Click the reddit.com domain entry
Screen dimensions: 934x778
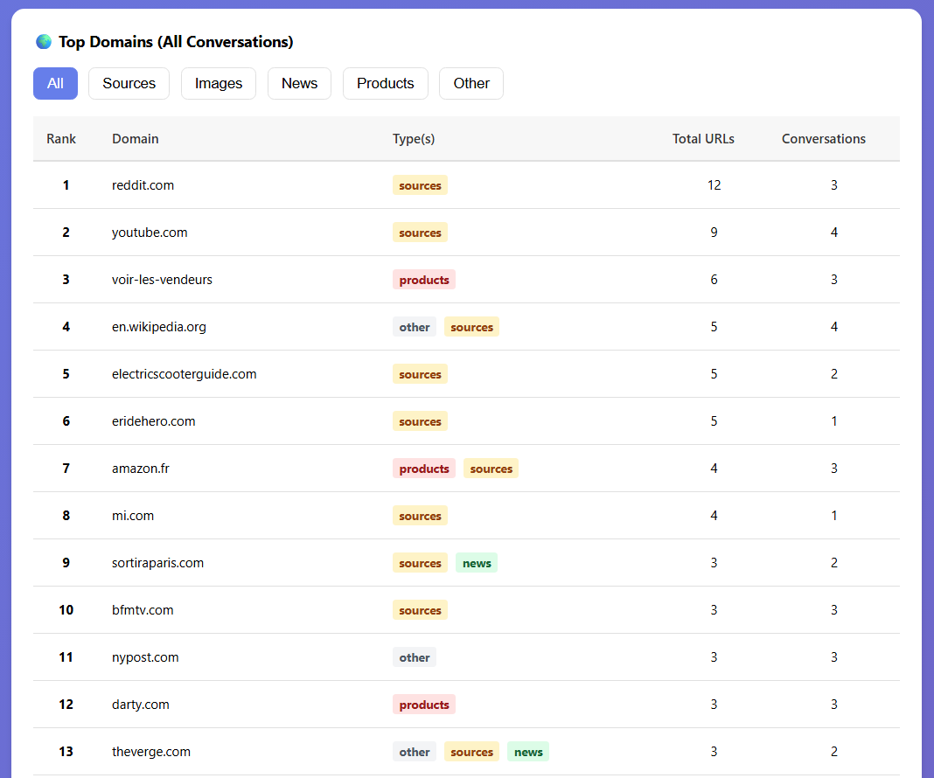pos(143,185)
